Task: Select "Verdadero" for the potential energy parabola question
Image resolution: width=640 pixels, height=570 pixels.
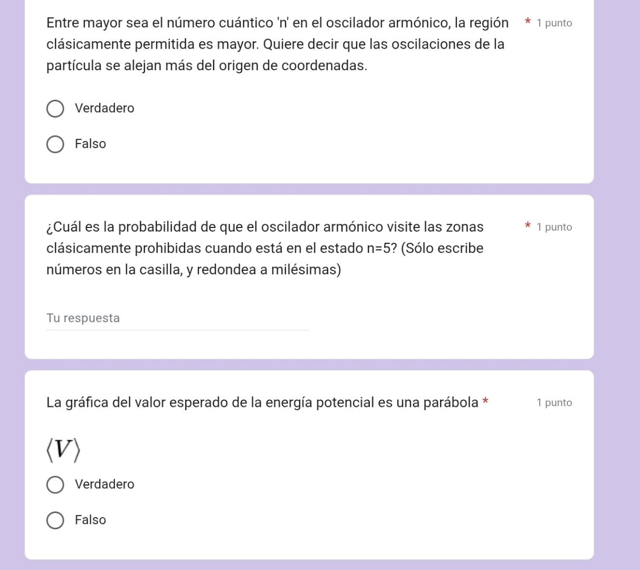Action: point(55,484)
